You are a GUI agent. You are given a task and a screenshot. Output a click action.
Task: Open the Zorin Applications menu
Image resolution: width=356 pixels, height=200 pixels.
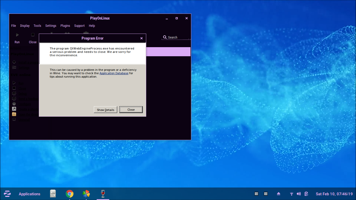pos(22,194)
